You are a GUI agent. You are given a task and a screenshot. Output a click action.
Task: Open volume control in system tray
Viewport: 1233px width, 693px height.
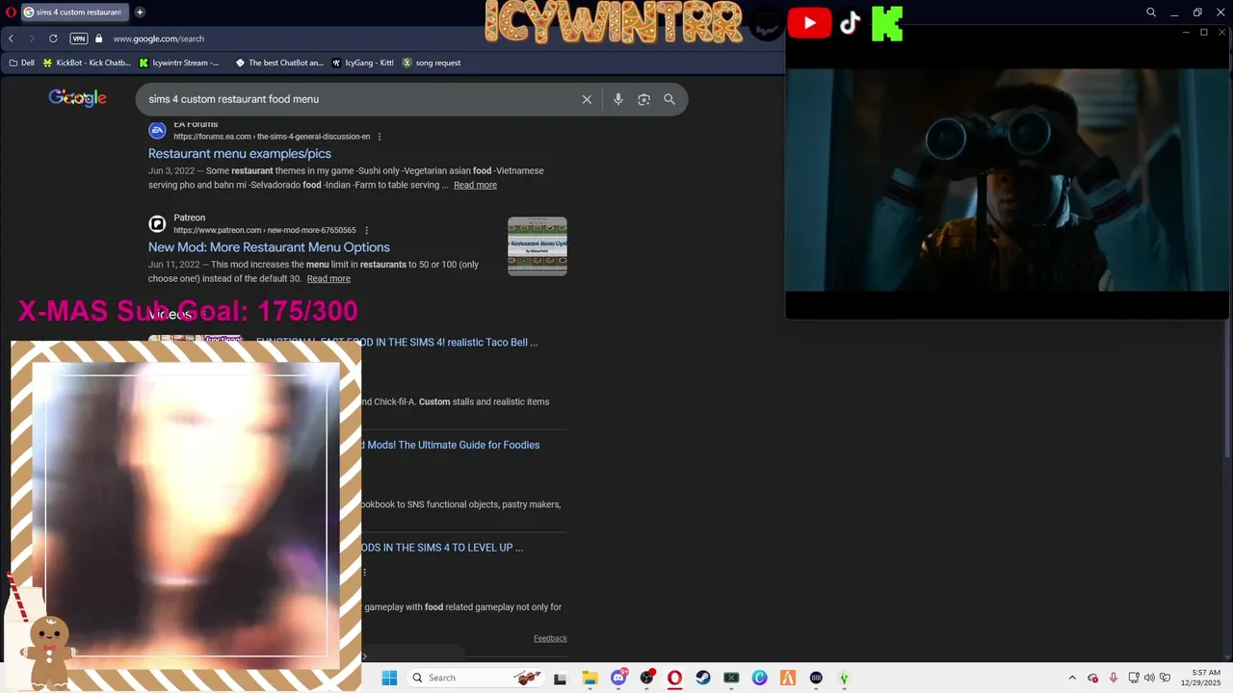(x=1149, y=678)
